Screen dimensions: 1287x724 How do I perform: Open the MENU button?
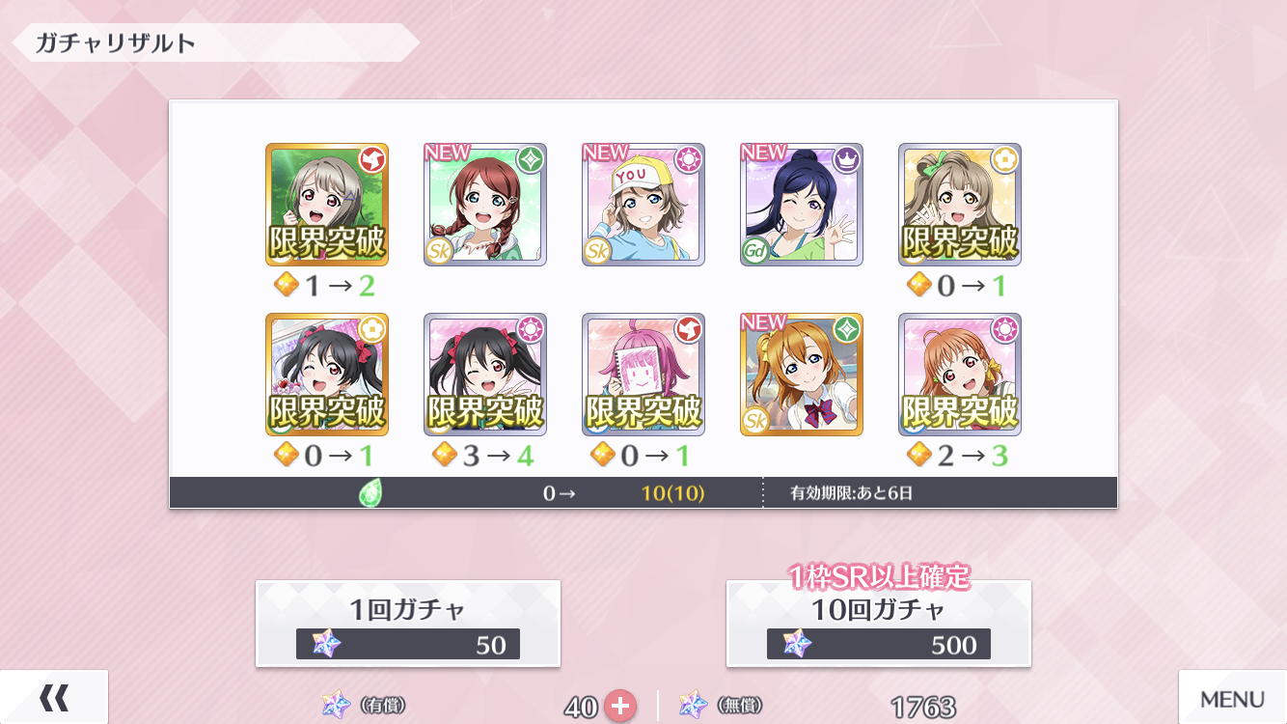click(x=1232, y=698)
